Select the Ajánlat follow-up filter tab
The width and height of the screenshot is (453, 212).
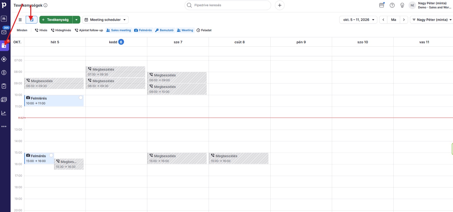click(x=89, y=30)
